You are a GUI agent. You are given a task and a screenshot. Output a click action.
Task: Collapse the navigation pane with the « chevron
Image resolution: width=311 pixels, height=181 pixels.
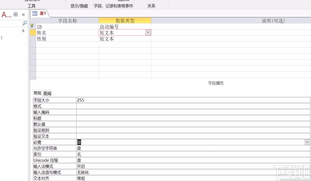tap(24, 14)
